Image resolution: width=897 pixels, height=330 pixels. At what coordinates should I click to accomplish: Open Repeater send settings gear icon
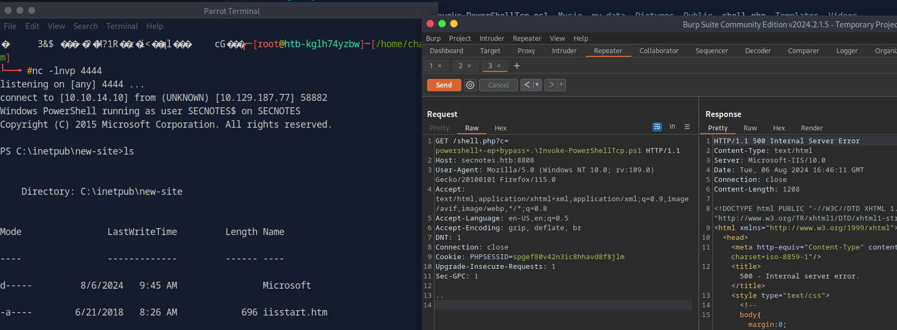coord(470,85)
